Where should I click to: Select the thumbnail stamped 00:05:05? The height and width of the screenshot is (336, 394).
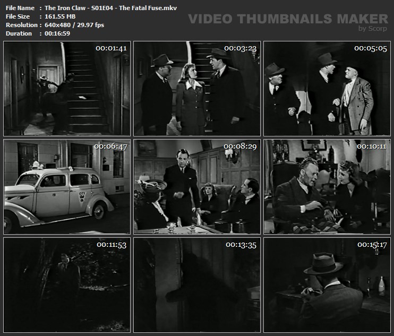click(x=327, y=89)
